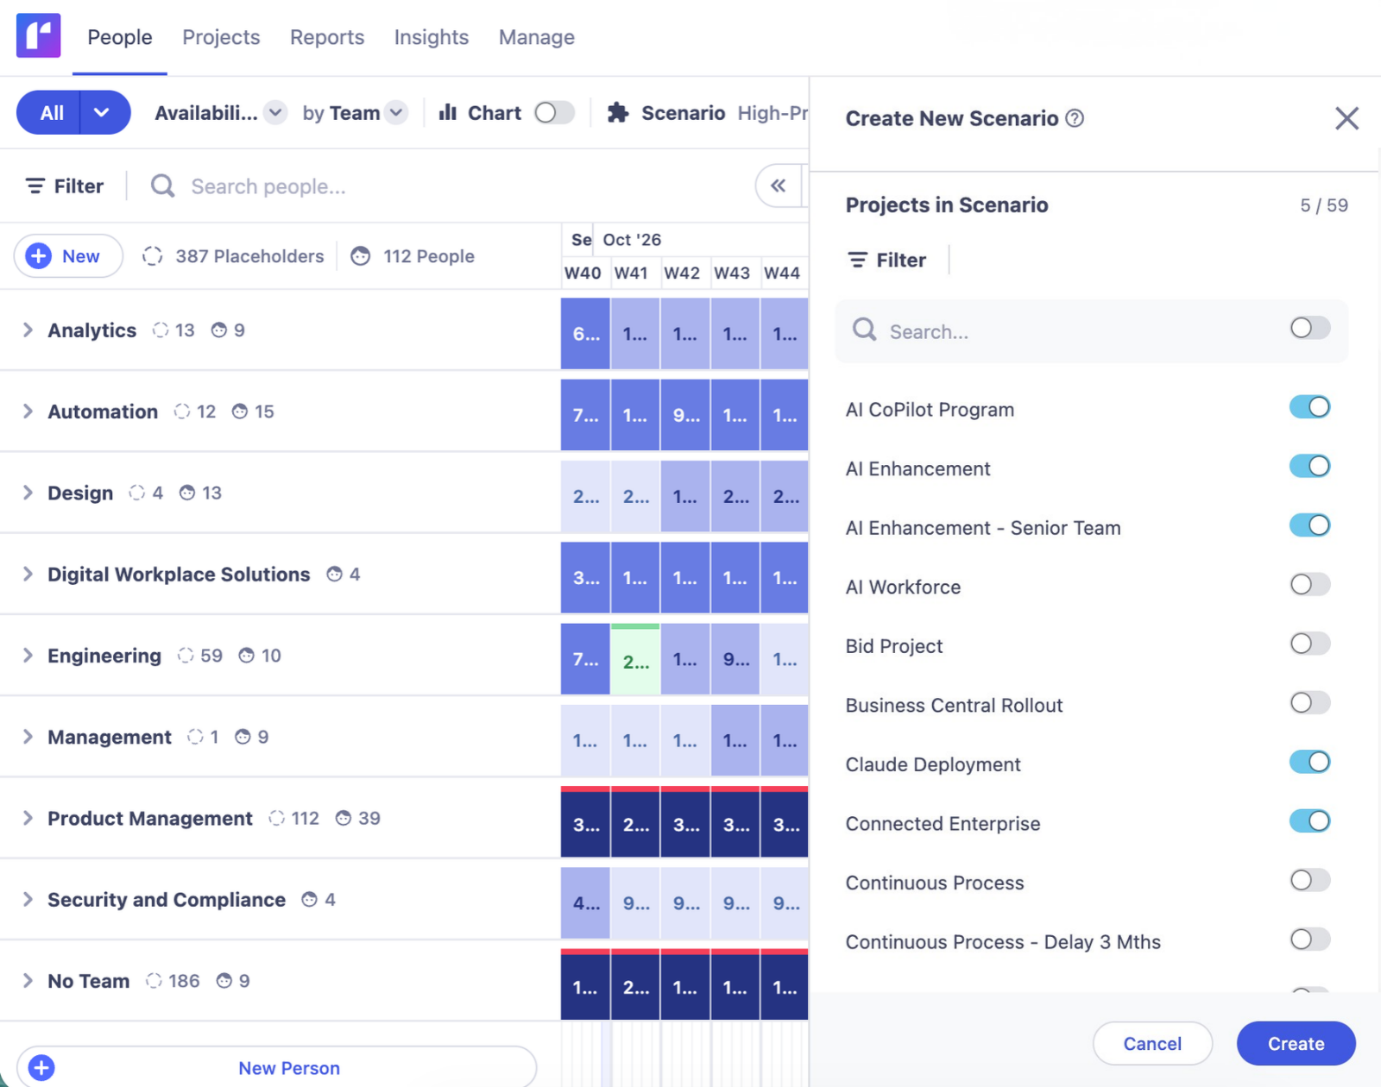Screen dimensions: 1381x1087
Task: Toggle the Chart switch on
Action: pos(554,113)
